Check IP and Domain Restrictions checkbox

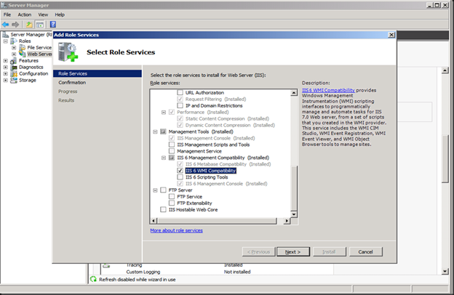click(x=180, y=105)
